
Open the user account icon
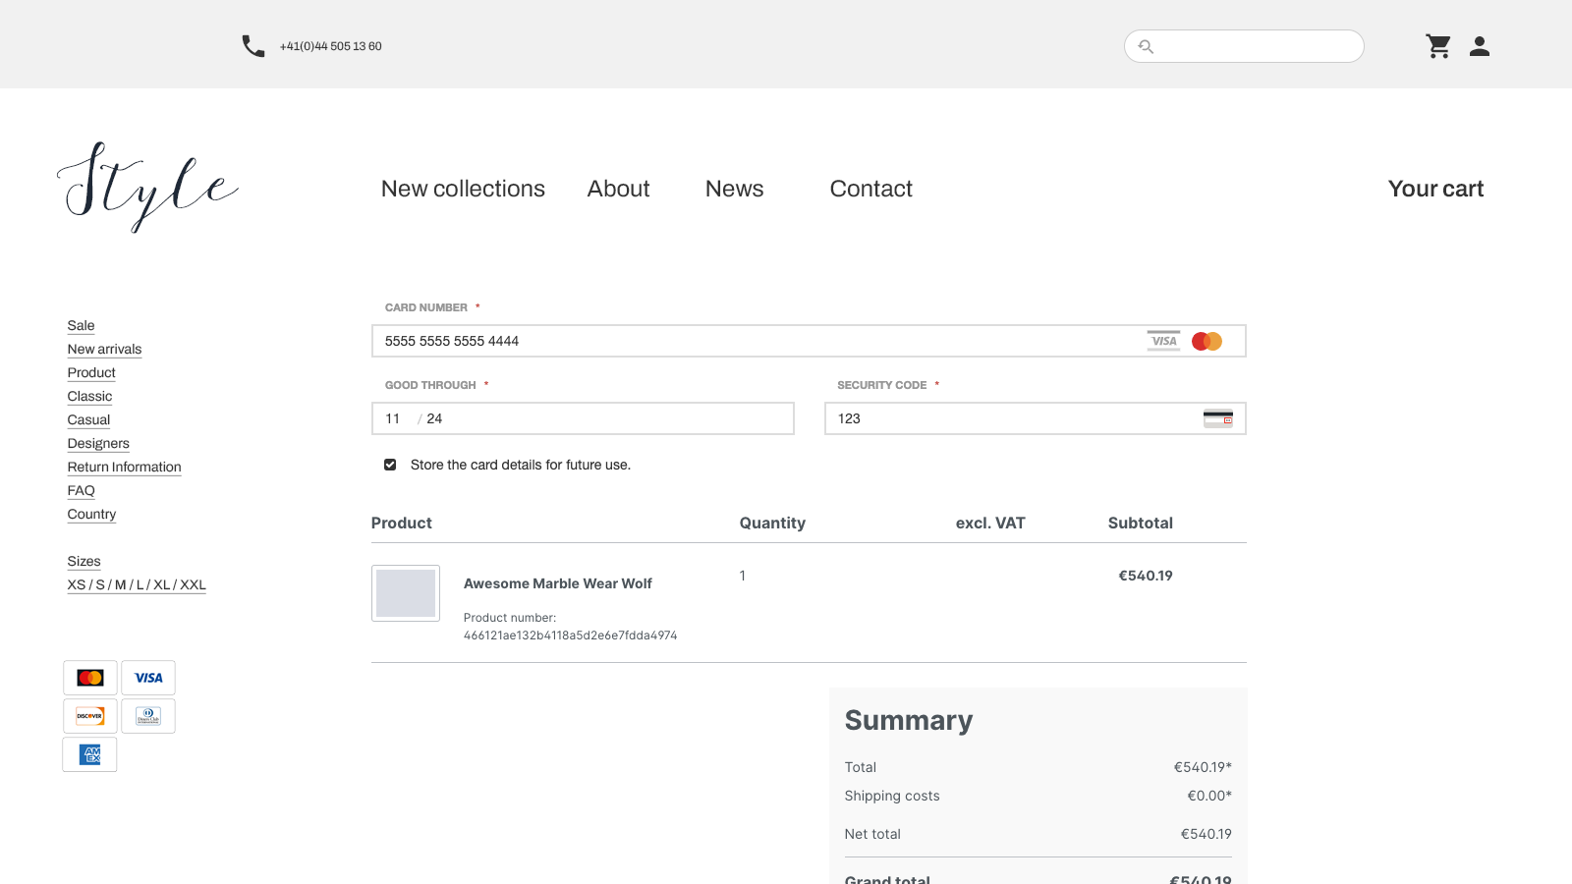pos(1480,46)
